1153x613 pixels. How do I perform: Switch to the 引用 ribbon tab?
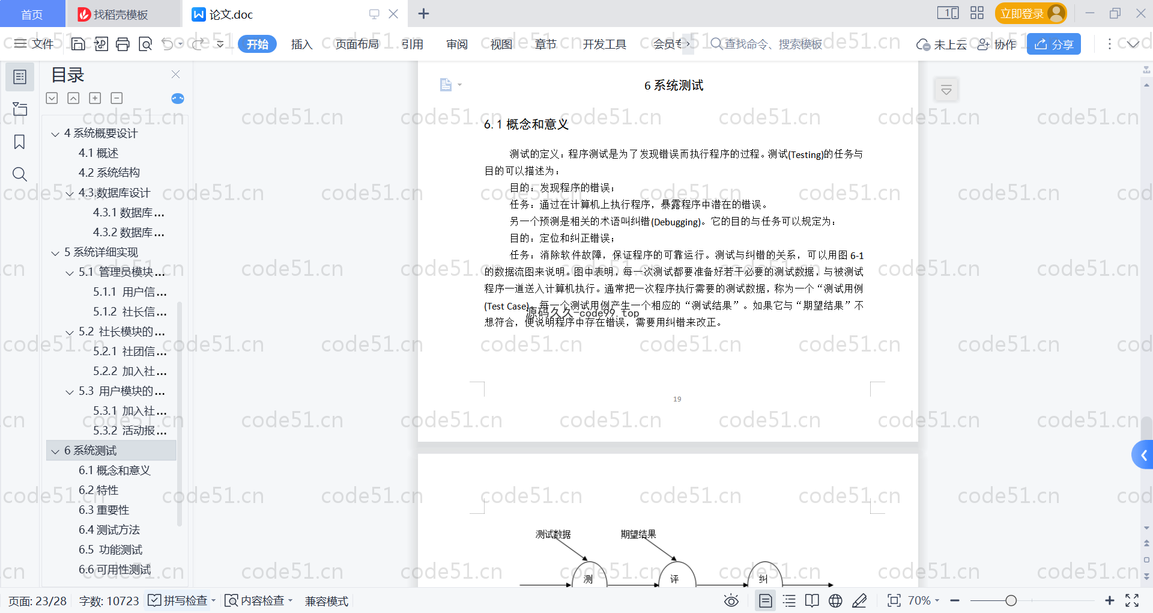point(413,44)
